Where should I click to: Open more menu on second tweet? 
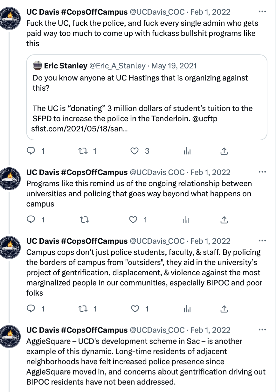tap(262, 172)
